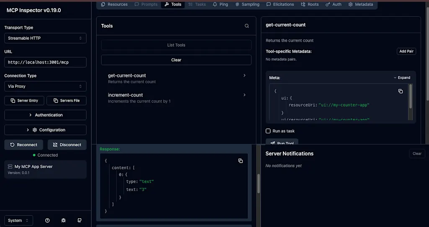Select the get-current-count tool row
429x227 pixels.
(x=176, y=79)
